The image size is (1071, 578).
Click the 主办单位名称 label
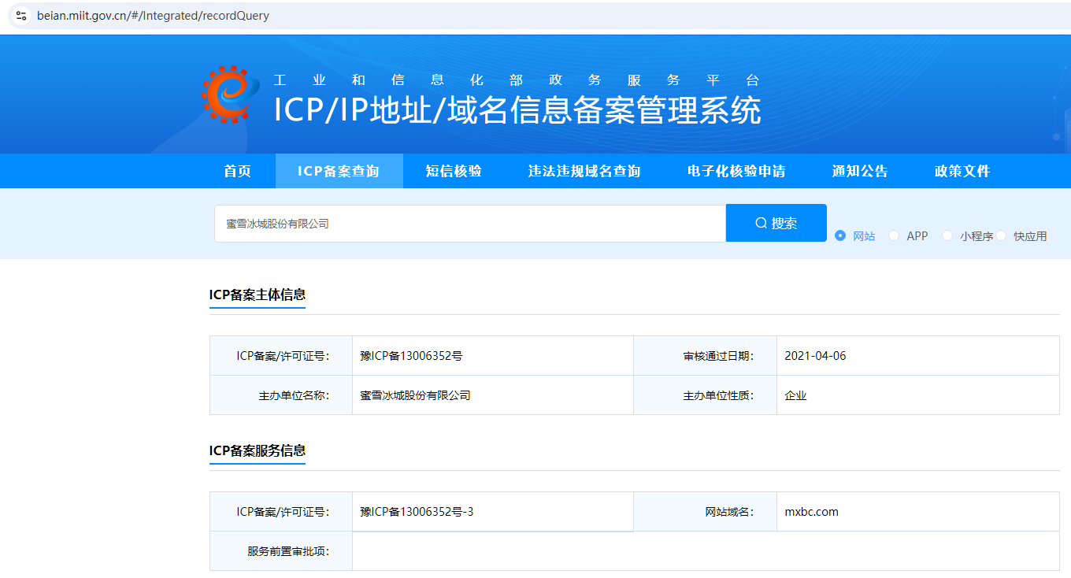coord(294,395)
